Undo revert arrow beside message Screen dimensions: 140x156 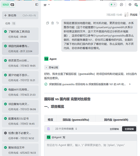point(57,23)
